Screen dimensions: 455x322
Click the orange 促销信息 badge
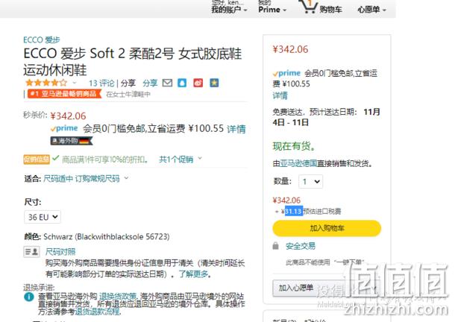(x=37, y=160)
